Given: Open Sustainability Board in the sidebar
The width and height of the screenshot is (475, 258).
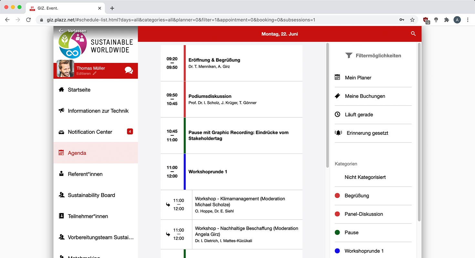Looking at the screenshot, I should (x=96, y=195).
